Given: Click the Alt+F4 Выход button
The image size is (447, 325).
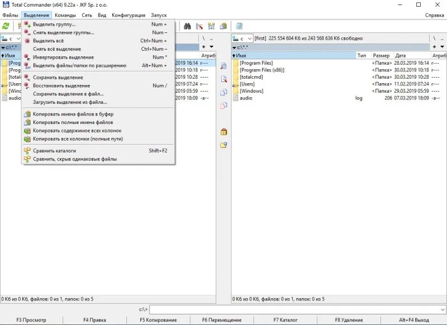Looking at the screenshot, I should click(414, 320).
